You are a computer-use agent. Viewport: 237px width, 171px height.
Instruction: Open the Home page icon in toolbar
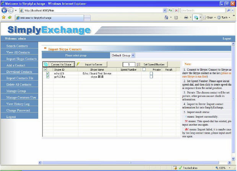[166, 18]
